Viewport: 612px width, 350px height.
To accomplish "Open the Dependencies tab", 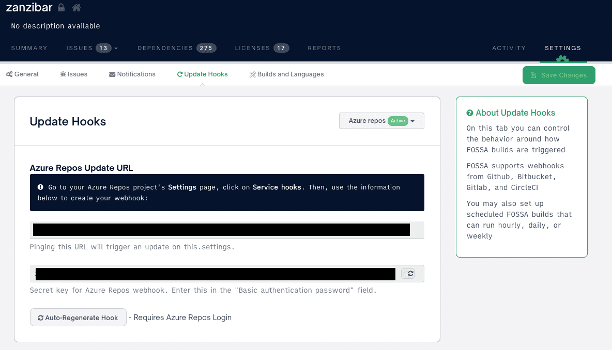I will pyautogui.click(x=177, y=48).
